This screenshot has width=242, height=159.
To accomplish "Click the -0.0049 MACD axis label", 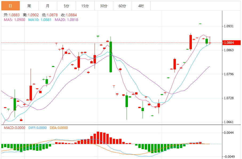I will coord(229,157).
